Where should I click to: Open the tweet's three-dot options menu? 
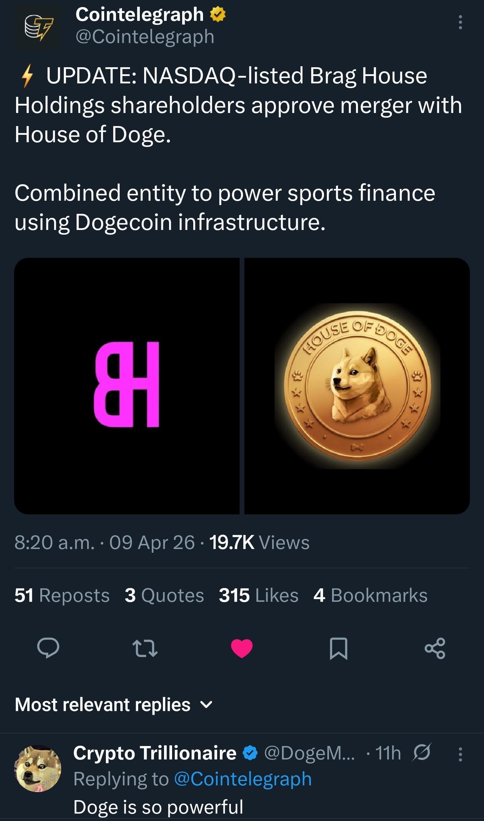tap(460, 23)
